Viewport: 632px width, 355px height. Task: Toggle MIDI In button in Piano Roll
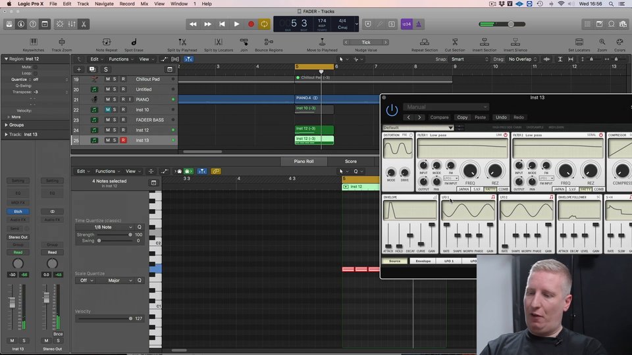point(188,172)
